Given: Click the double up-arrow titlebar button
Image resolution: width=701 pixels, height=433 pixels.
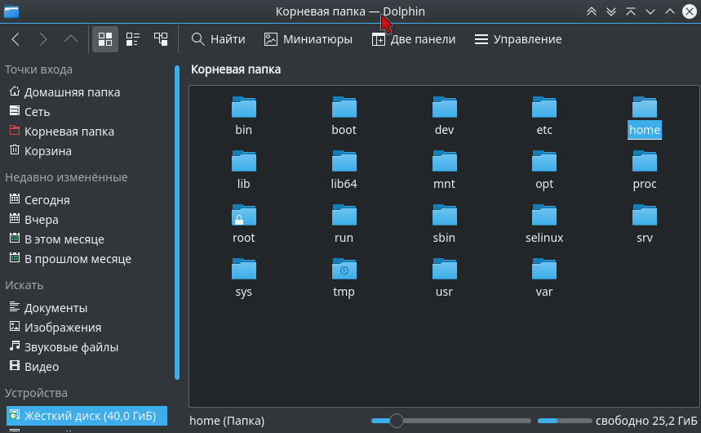Looking at the screenshot, I should (592, 11).
